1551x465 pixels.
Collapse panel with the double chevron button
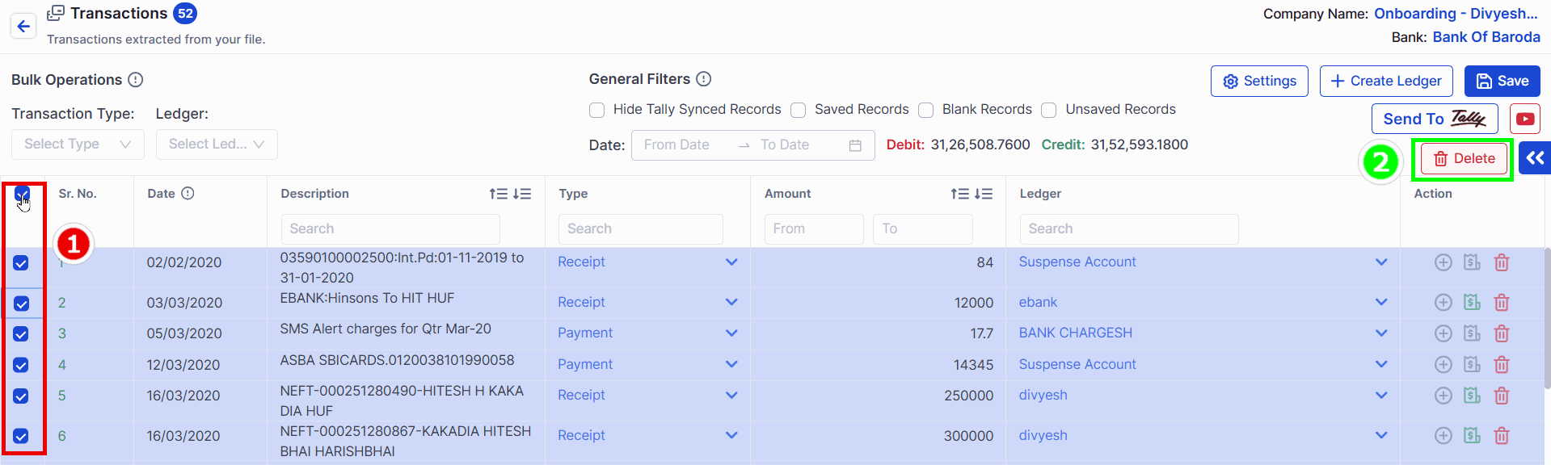pyautogui.click(x=1535, y=158)
